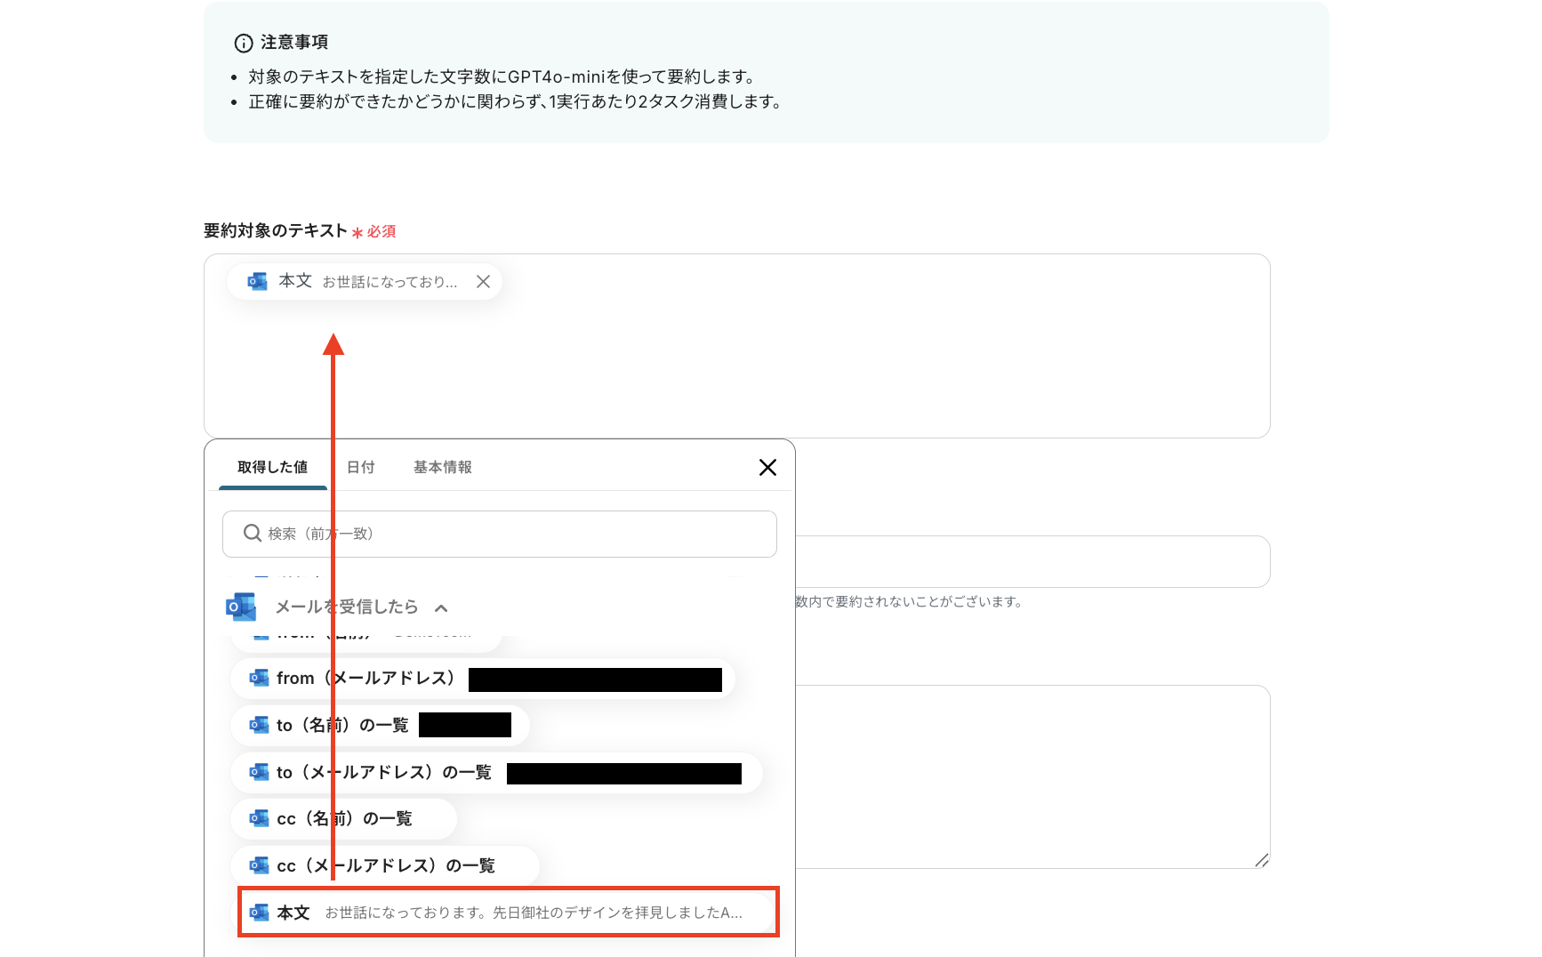Click the input field above the character-count note
Image resolution: width=1542 pixels, height=957 pixels.
[1032, 561]
